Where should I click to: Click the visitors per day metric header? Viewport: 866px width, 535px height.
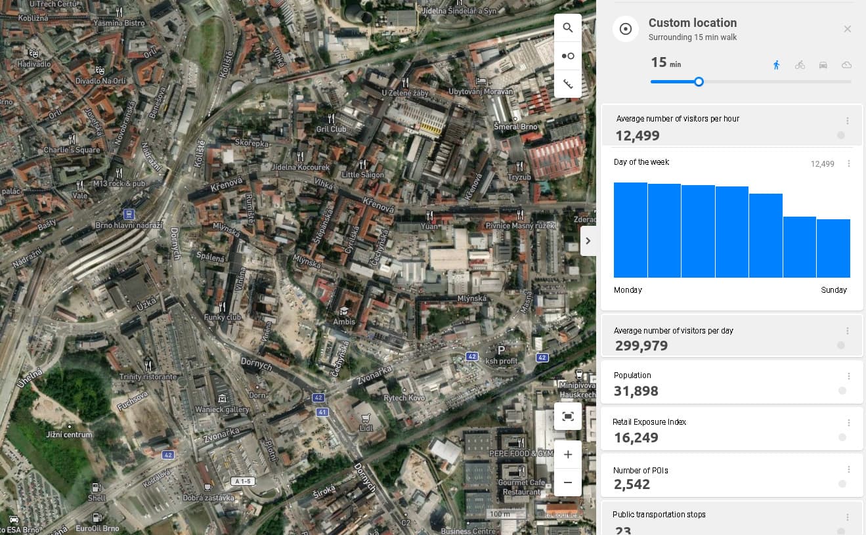click(673, 331)
